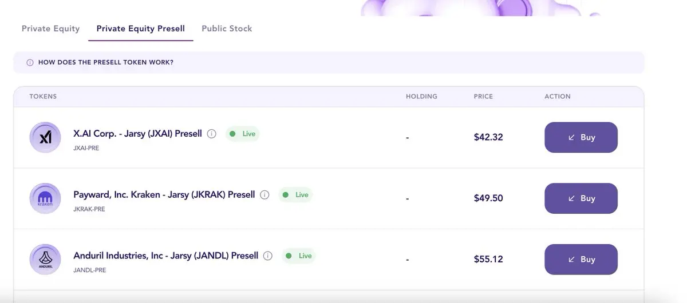Click the Kraken token logo
This screenshot has width=687, height=303.
(45, 198)
